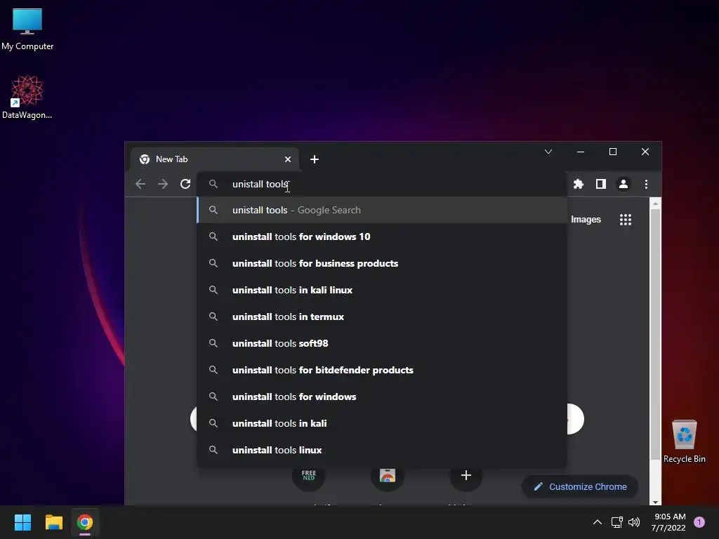The image size is (719, 539).
Task: Open File Explorer from the taskbar
Action: pyautogui.click(x=53, y=522)
